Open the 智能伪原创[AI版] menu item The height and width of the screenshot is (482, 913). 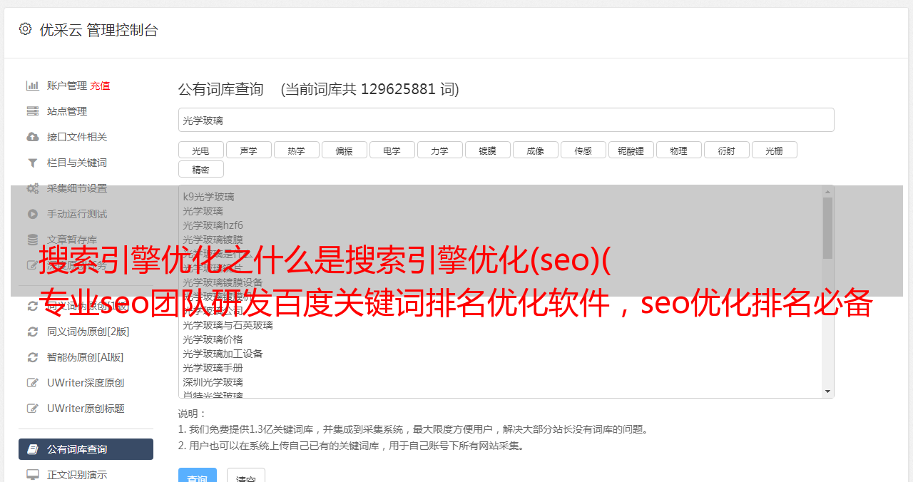(x=86, y=357)
